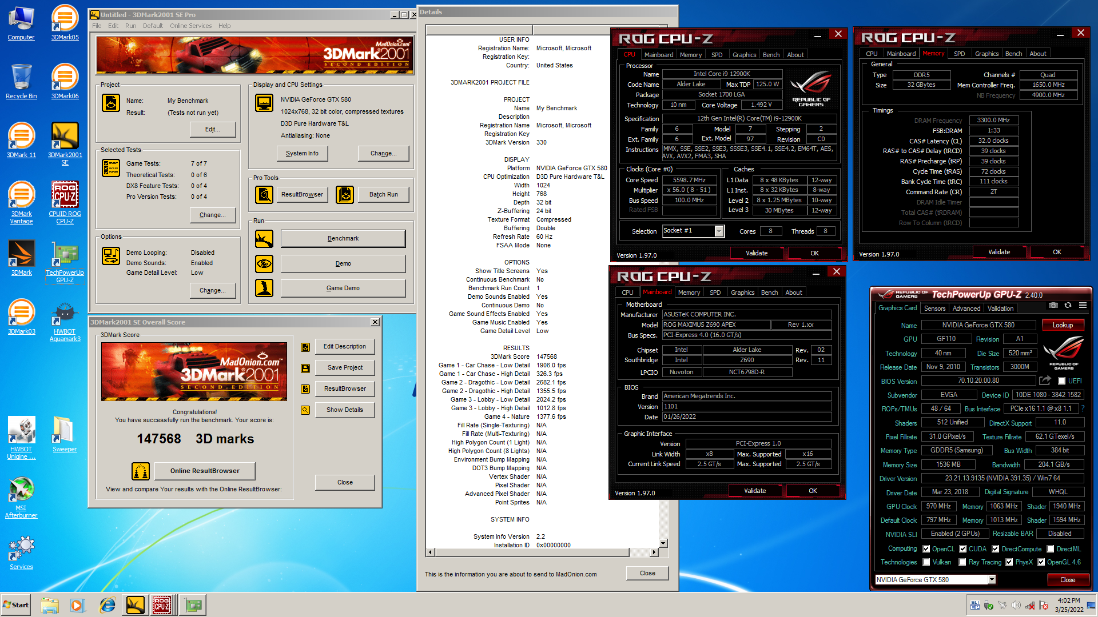Open the GPU-Z hamburger menu icon
Screen dimensions: 1098x617
point(1083,305)
